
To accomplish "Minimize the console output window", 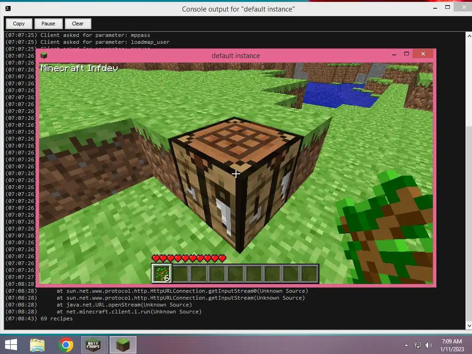I will (x=435, y=8).
